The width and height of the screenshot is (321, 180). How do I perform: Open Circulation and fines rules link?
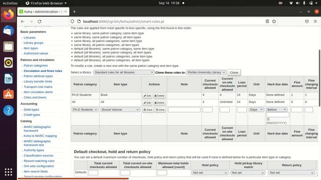pyautogui.click(x=43, y=71)
